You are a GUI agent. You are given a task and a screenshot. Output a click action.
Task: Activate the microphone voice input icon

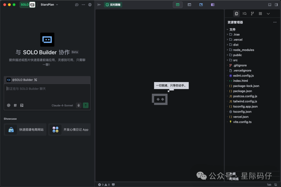click(78, 105)
